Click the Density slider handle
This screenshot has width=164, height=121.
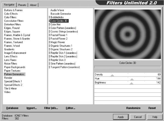pos(112,75)
